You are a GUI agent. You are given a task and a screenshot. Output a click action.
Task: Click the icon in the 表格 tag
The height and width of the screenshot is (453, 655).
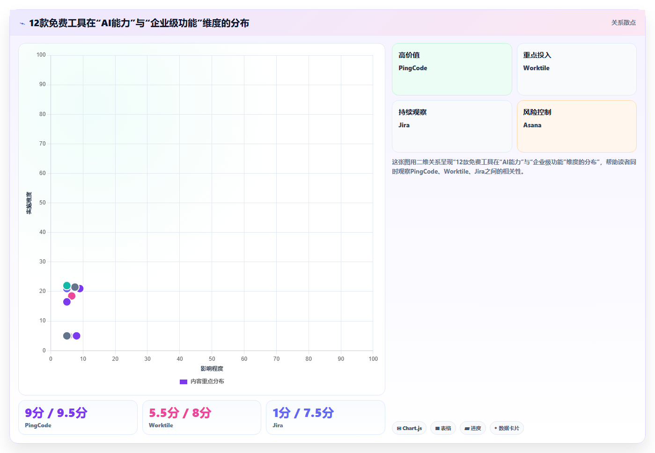(437, 428)
